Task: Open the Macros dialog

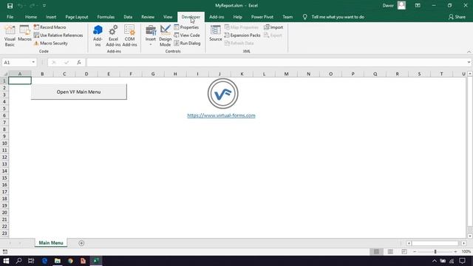Action: pyautogui.click(x=24, y=33)
